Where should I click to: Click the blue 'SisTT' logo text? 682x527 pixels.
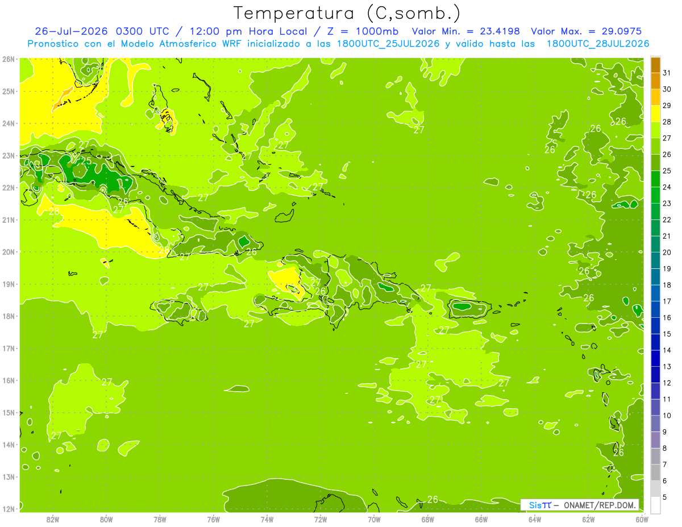click(x=540, y=505)
